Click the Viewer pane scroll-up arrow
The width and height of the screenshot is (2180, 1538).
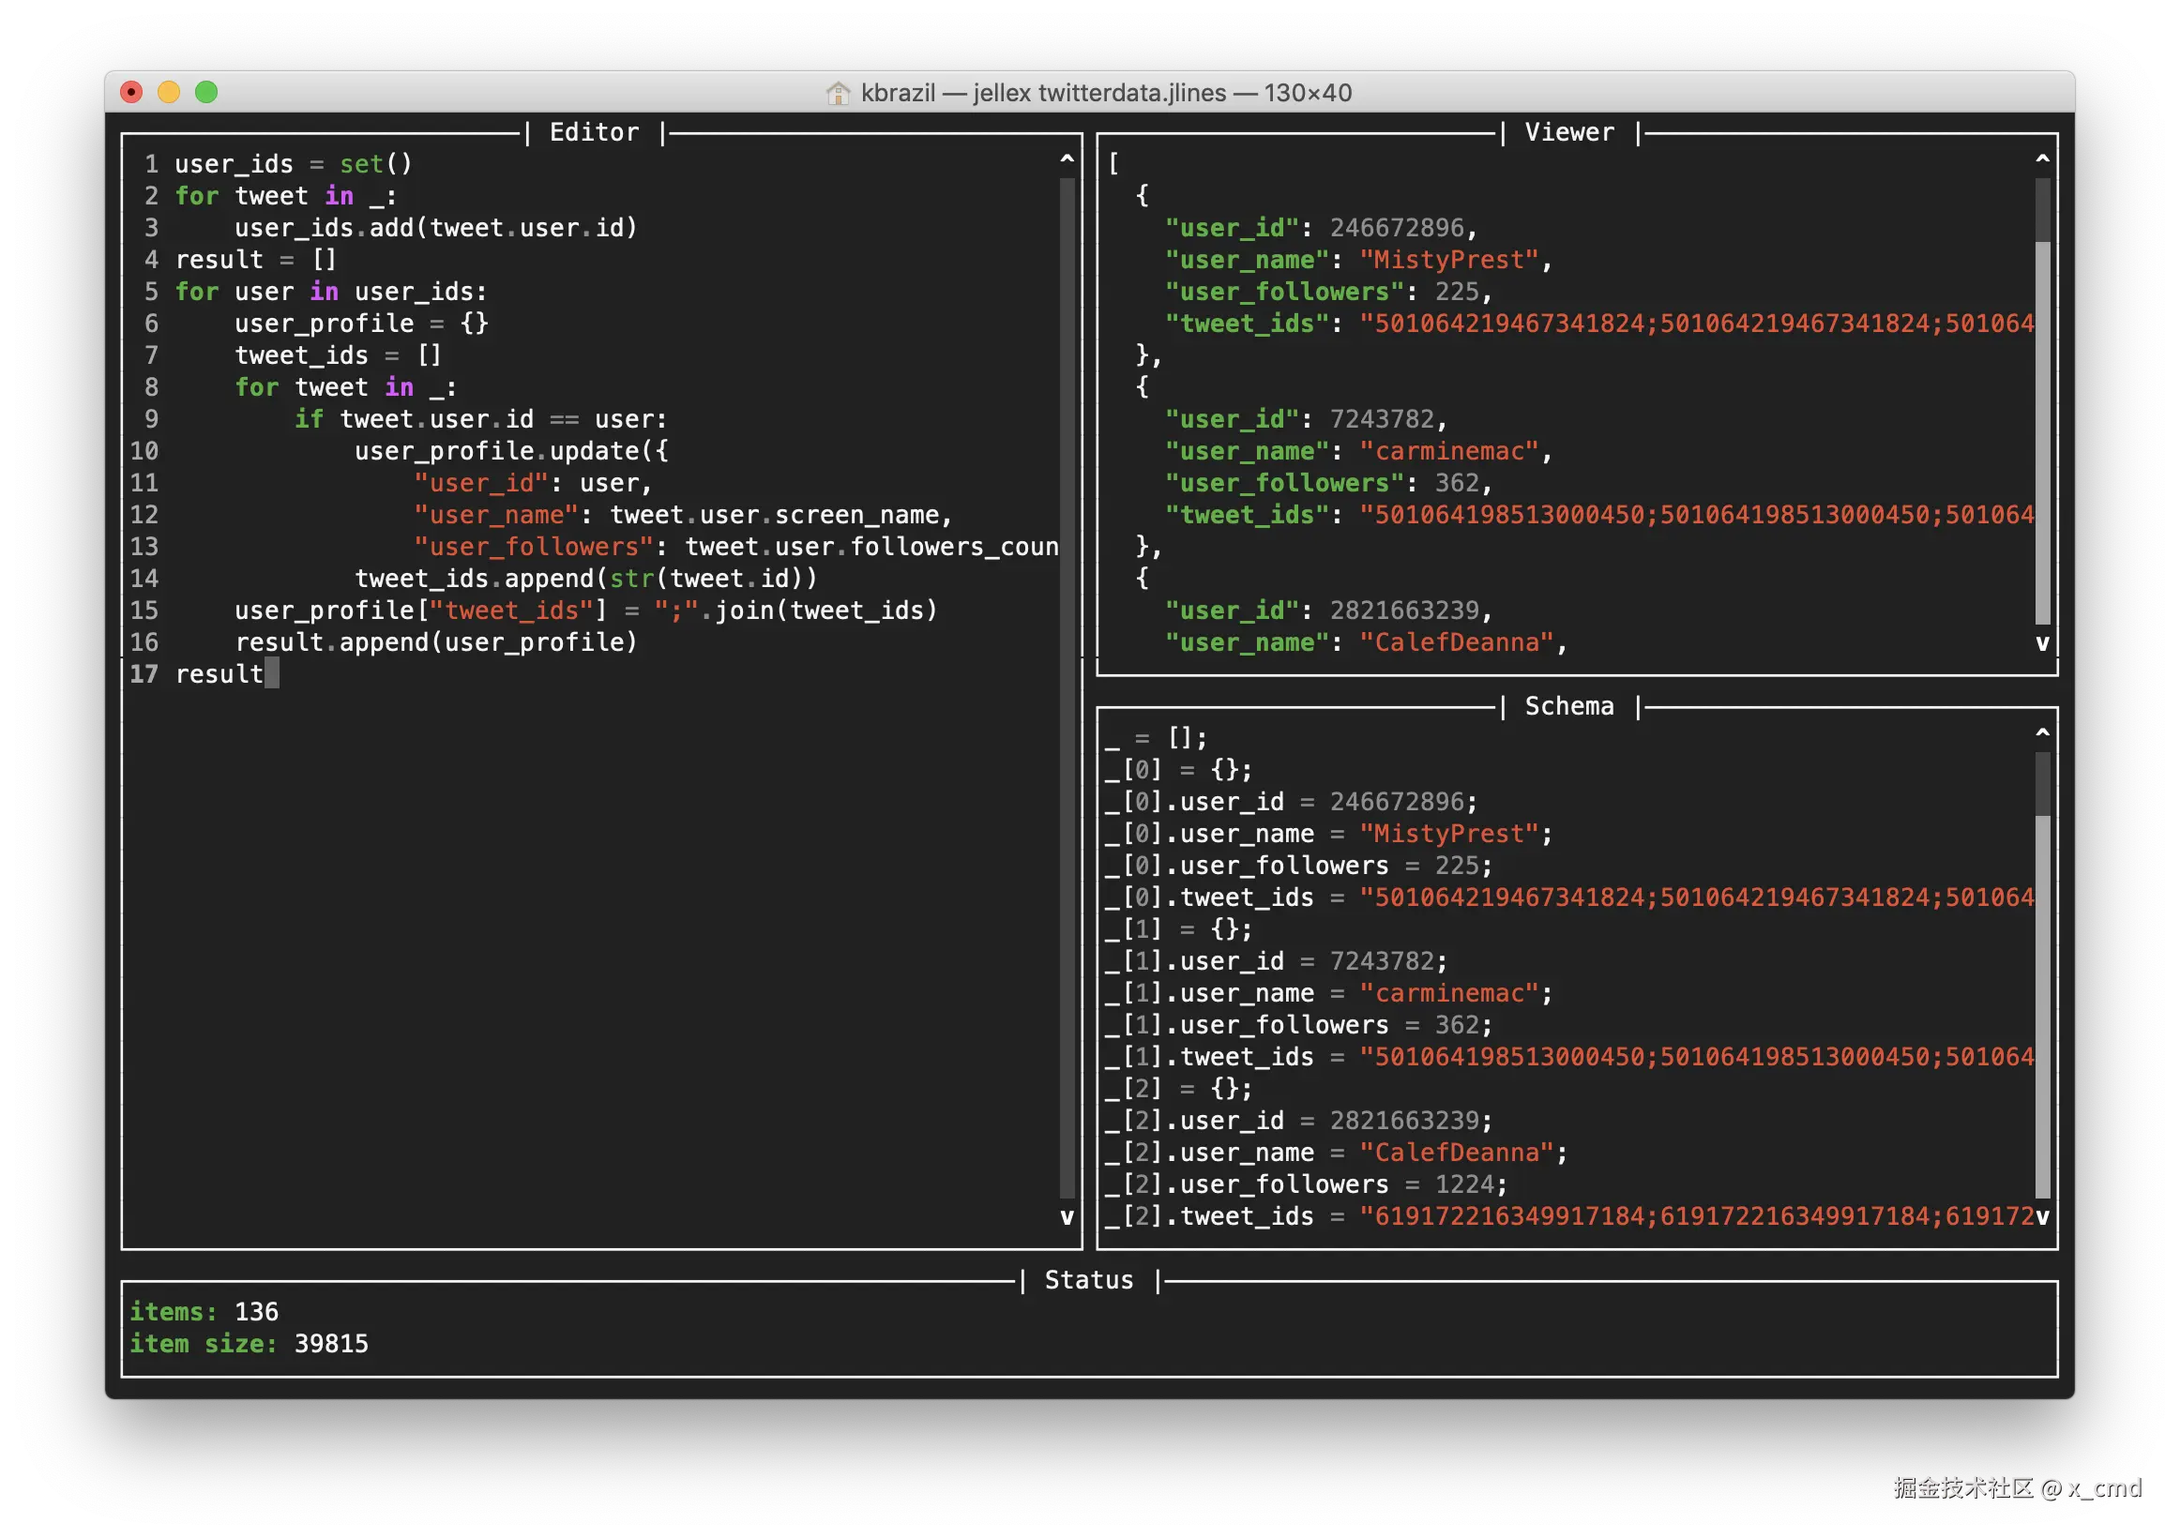click(x=2042, y=159)
